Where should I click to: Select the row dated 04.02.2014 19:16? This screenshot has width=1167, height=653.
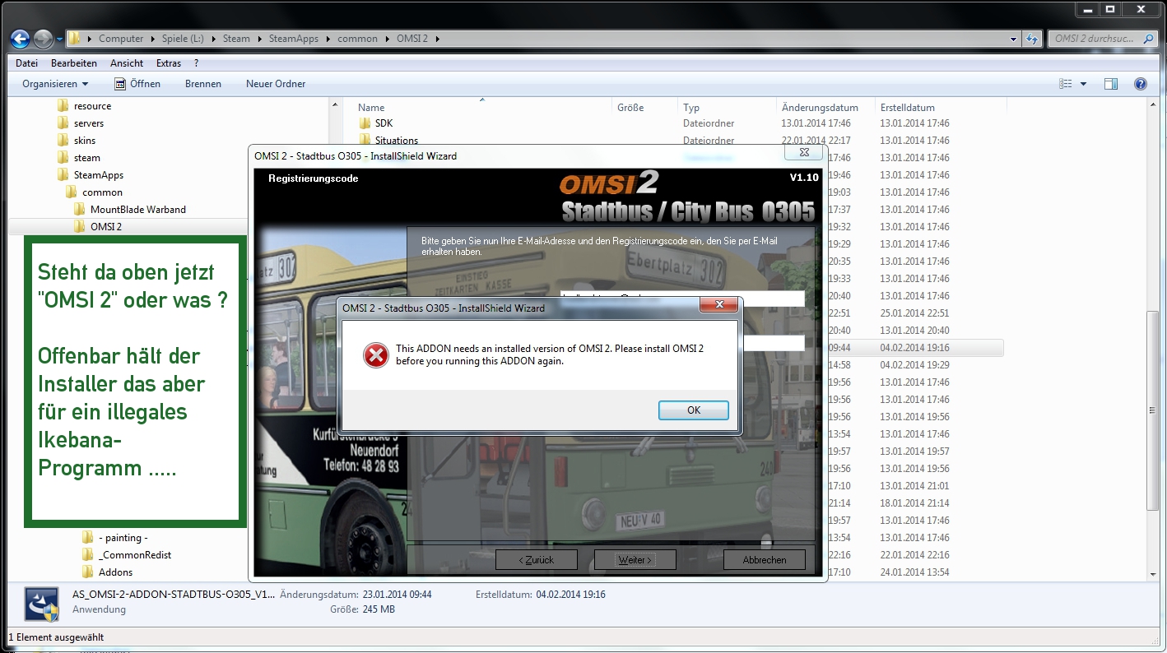click(x=914, y=348)
